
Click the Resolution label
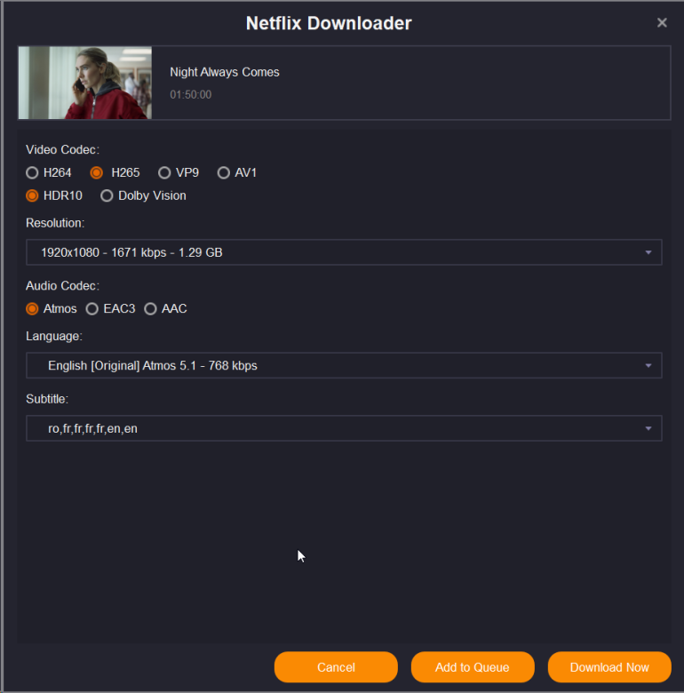(55, 223)
